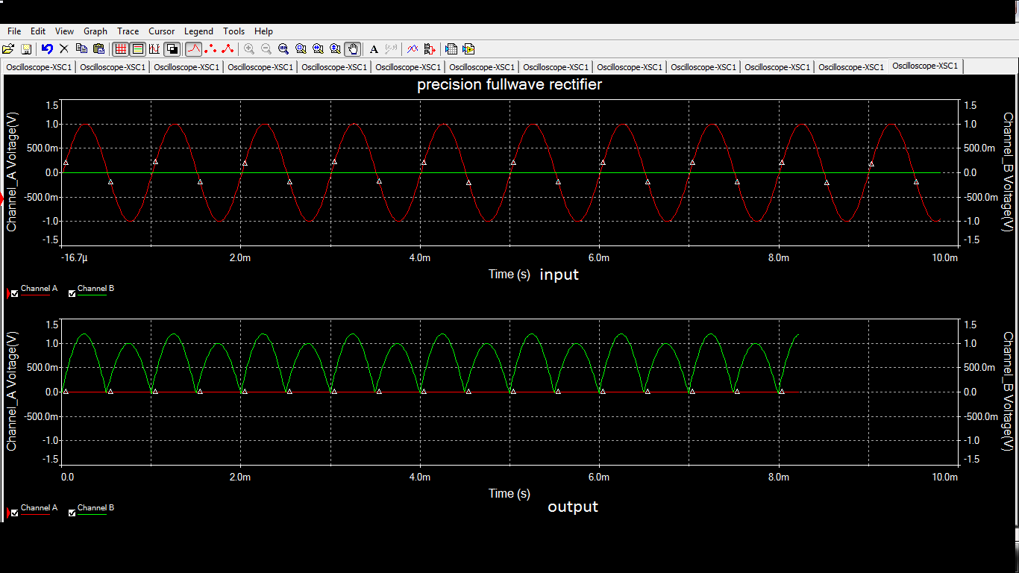Click the Cursor menu in the menu bar
Image resolution: width=1019 pixels, height=573 pixels.
coord(161,31)
